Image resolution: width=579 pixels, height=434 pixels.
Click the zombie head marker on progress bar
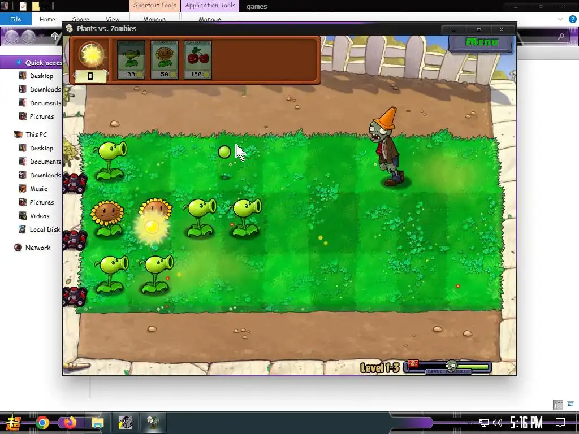tap(451, 366)
